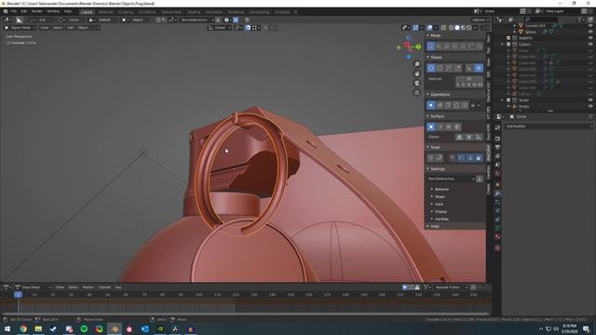The image size is (596, 335).
Task: Click the active select tool icon in the tool header
Action: click(x=19, y=20)
